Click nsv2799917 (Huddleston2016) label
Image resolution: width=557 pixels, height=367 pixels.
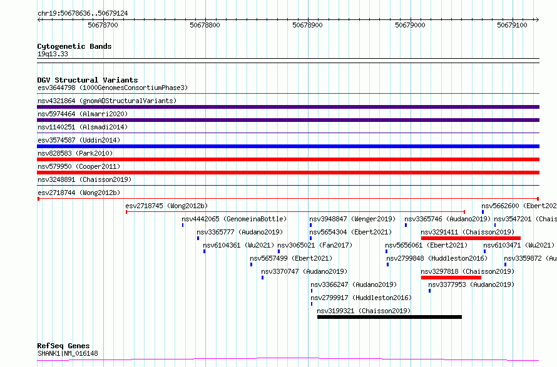(361, 298)
